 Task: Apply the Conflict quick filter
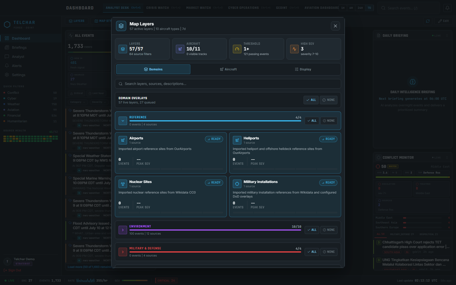30,93
